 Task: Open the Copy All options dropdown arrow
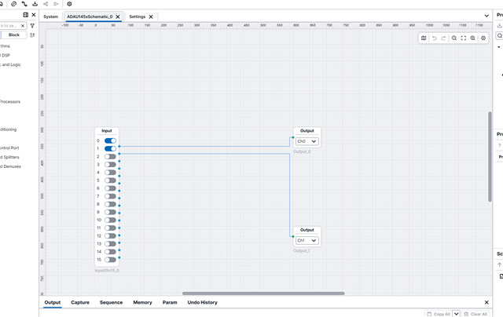pos(456,314)
